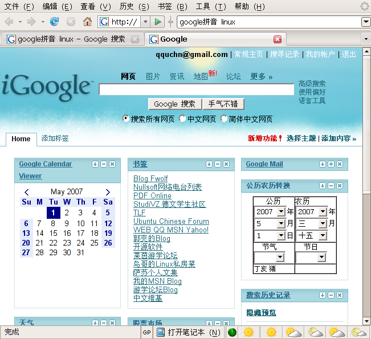371x339 pixels.
Task: Open the 搜索历史记录 gadget menu arrow
Action: [322, 295]
